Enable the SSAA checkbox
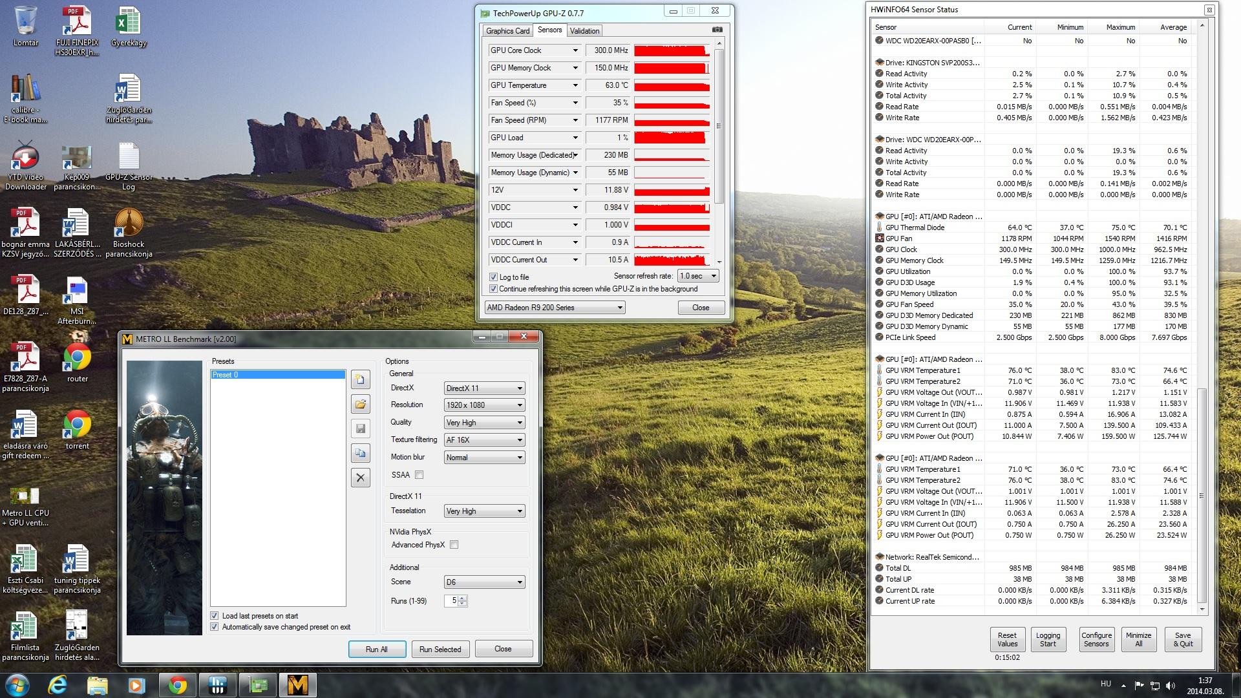Viewport: 1241px width, 698px height. [x=419, y=475]
